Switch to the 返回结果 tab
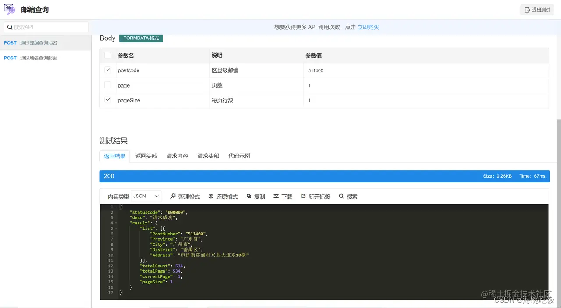Viewport: 561px width, 308px height. [114, 156]
